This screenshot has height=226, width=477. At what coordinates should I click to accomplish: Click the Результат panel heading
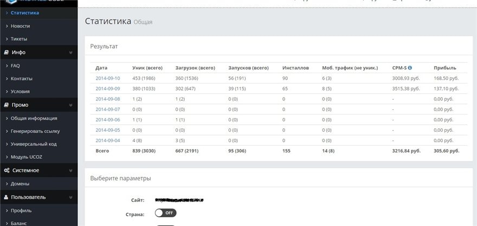click(104, 46)
